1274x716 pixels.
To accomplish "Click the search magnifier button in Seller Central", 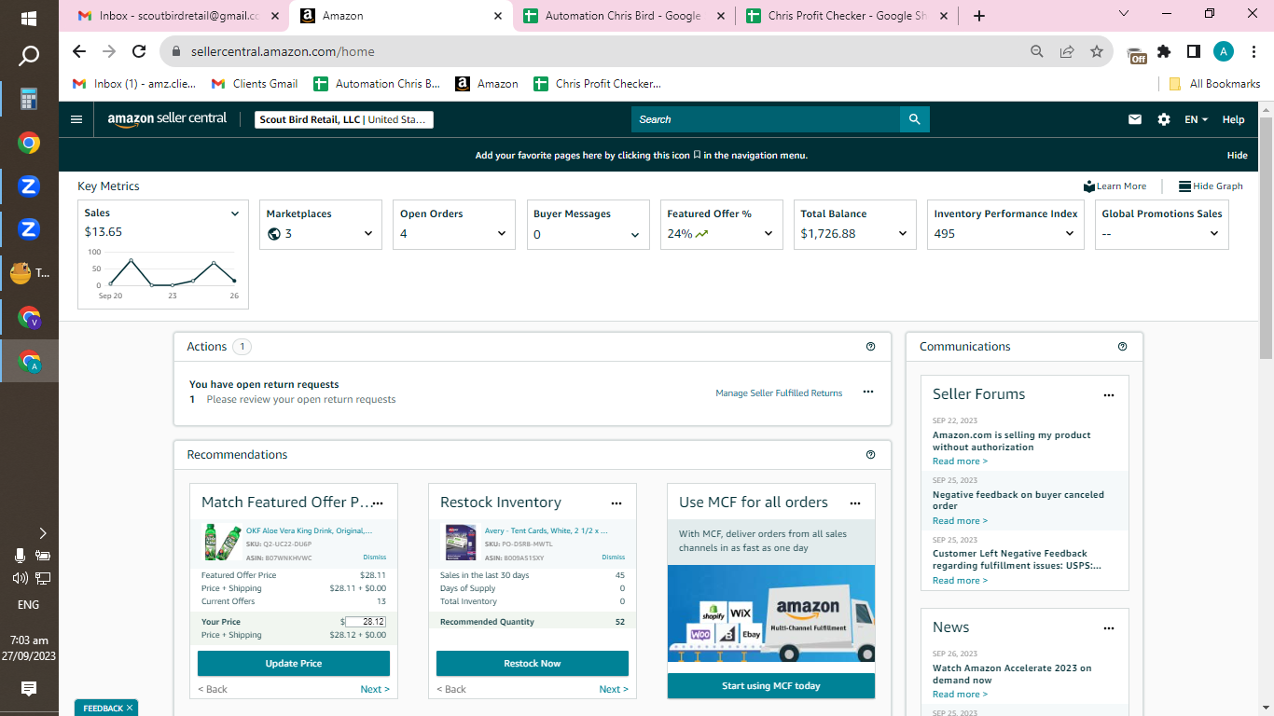I will 915,119.
